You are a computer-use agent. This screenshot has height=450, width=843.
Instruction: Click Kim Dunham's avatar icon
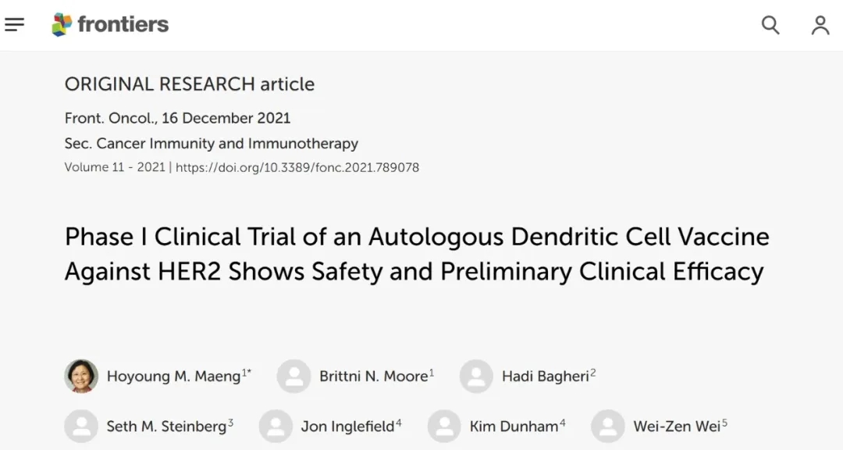444,427
